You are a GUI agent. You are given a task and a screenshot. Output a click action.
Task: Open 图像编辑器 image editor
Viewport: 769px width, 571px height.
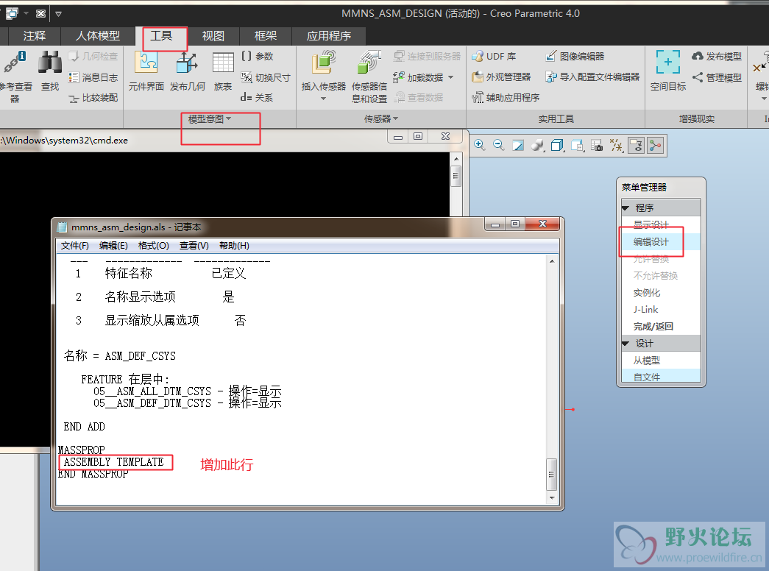click(575, 57)
